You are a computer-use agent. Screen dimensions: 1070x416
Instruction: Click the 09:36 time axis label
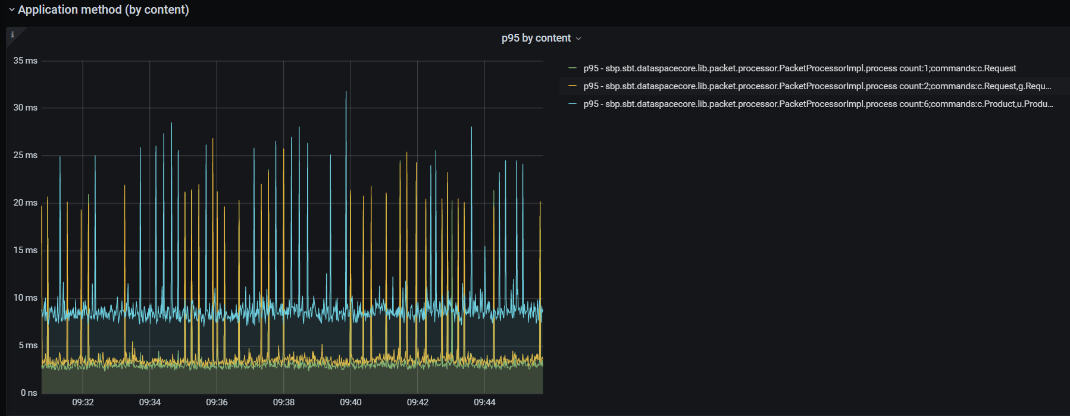217,402
